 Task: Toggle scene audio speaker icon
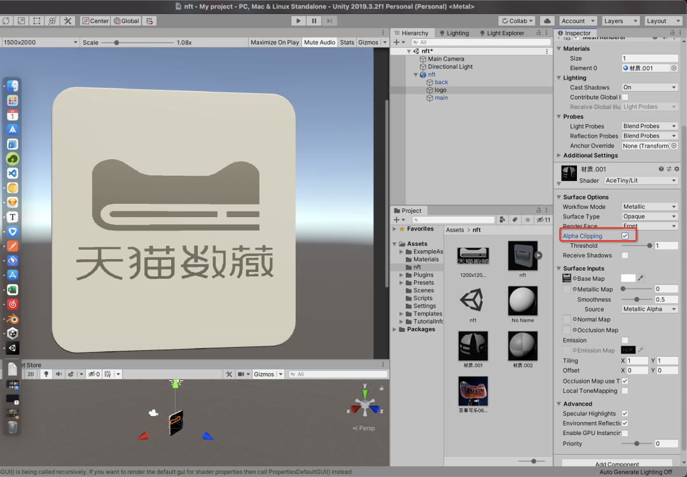coord(59,374)
